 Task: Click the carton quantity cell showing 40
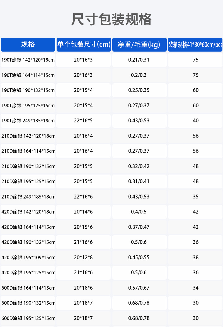tap(196, 121)
